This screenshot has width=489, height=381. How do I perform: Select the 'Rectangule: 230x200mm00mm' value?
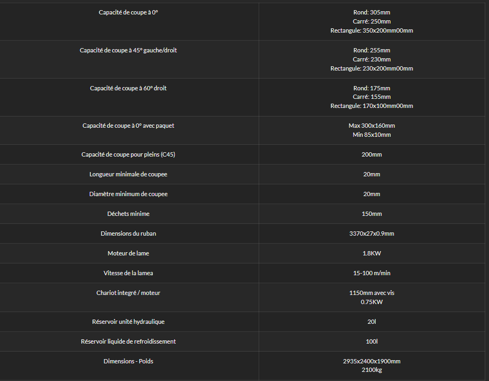[371, 68]
